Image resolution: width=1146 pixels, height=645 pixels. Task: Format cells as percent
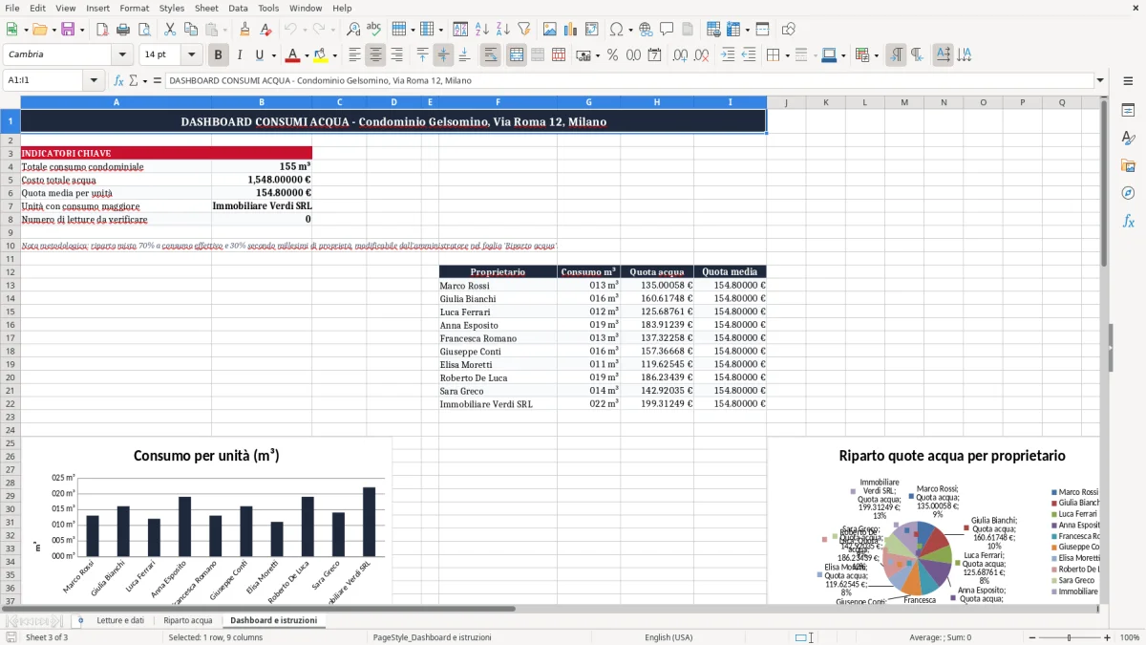(612, 55)
